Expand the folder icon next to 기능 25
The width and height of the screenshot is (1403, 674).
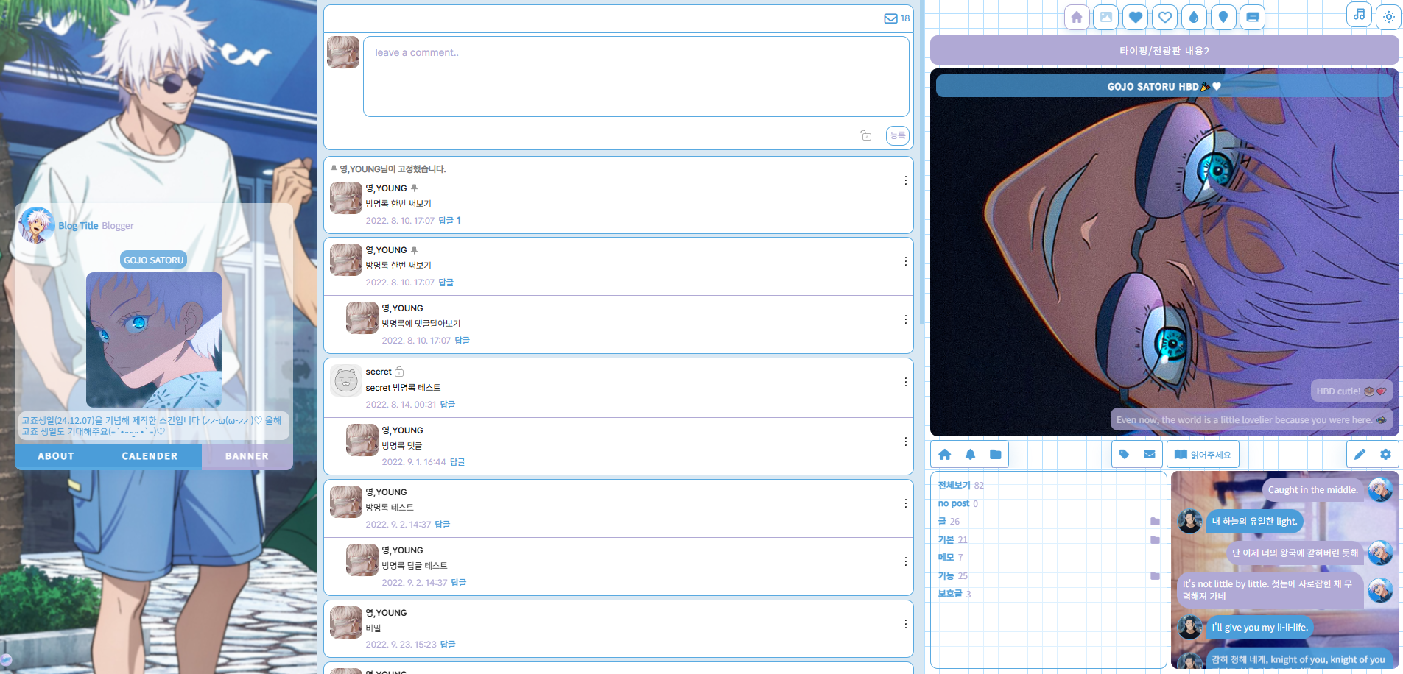(1155, 576)
